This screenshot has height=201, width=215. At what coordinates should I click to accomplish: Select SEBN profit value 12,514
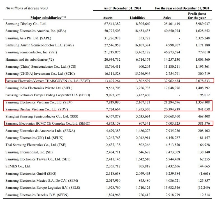pos(205,195)
